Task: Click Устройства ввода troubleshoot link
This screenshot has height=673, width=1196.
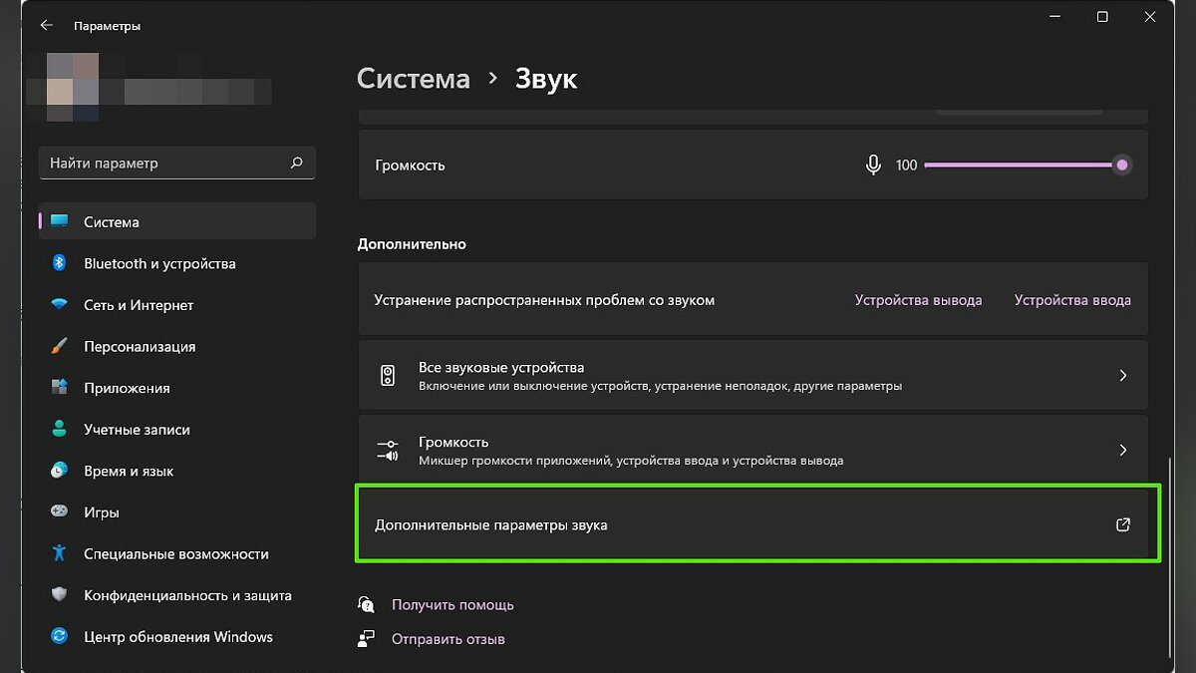Action: coord(1072,300)
